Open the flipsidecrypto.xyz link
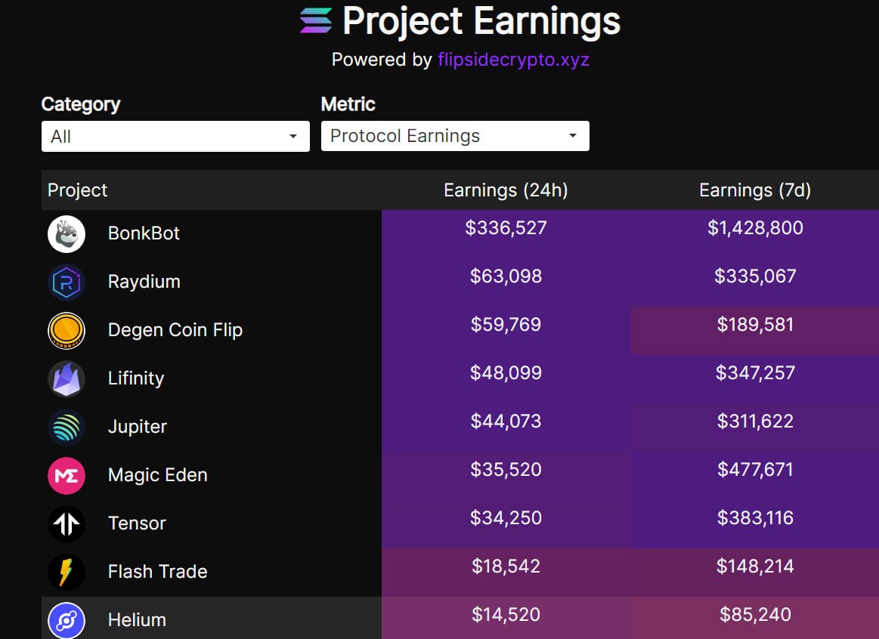The image size is (879, 639). (513, 60)
